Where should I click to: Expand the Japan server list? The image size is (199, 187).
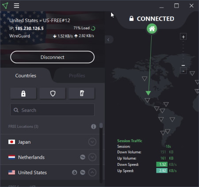click(x=92, y=142)
